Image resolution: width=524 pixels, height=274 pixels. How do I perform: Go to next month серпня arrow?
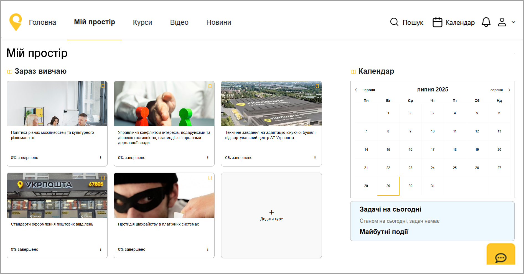tap(509, 90)
